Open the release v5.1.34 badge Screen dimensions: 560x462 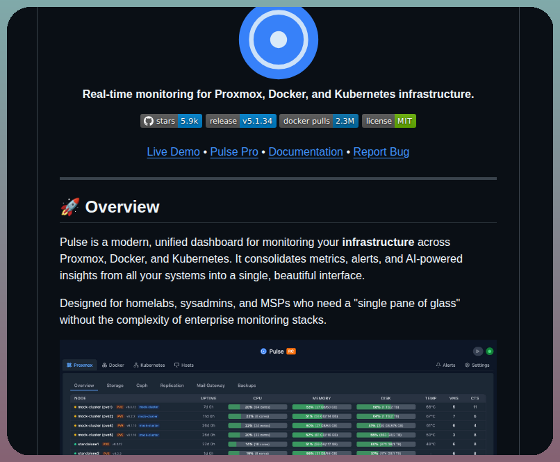click(x=240, y=121)
